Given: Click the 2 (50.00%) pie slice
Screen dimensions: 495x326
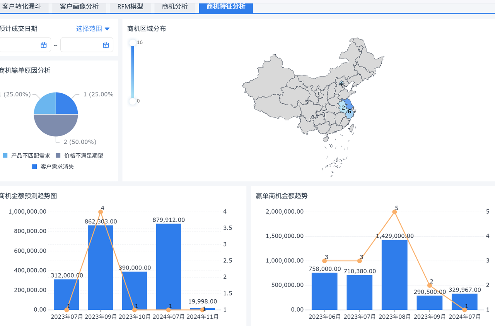Looking at the screenshot, I should [56, 126].
